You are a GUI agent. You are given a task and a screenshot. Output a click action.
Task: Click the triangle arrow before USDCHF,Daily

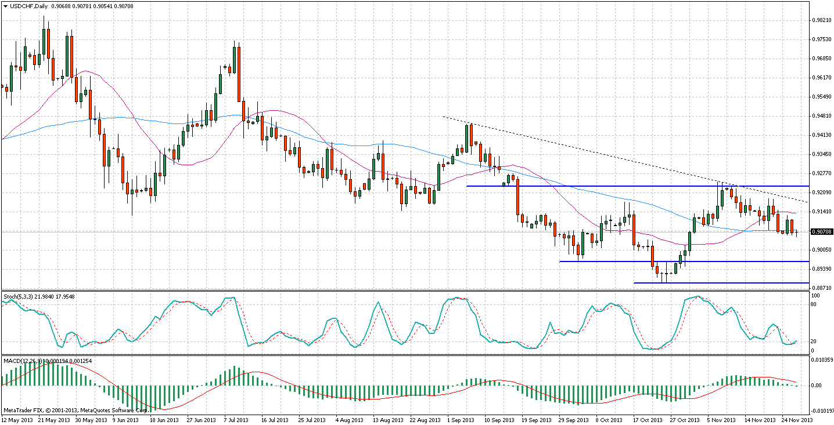pyautogui.click(x=5, y=6)
